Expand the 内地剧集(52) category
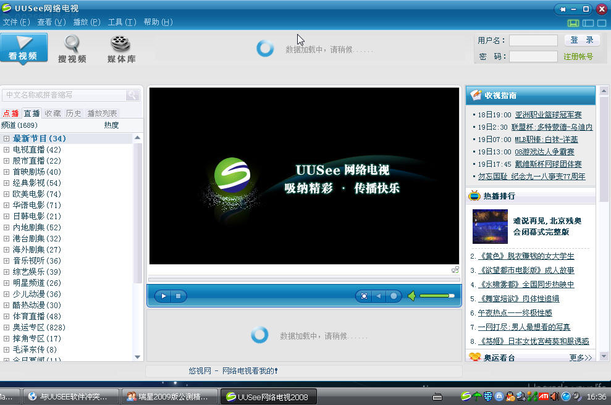Screen dimensions: 611x405 tap(6, 227)
